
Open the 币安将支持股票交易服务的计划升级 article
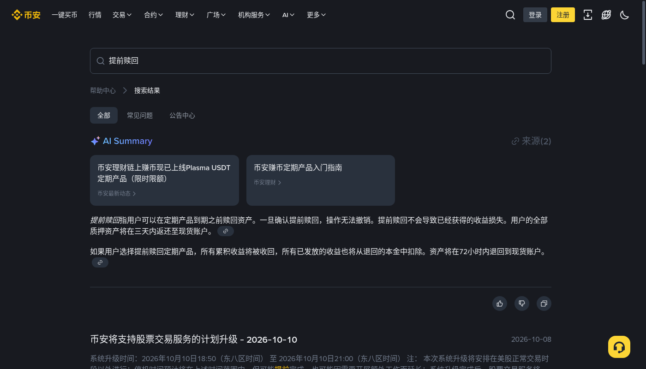pos(194,340)
